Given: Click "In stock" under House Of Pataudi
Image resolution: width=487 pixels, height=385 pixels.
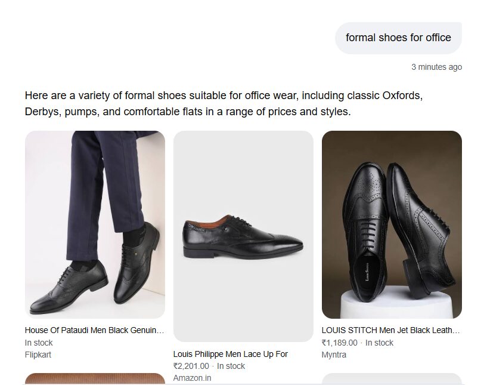Looking at the screenshot, I should [x=39, y=343].
